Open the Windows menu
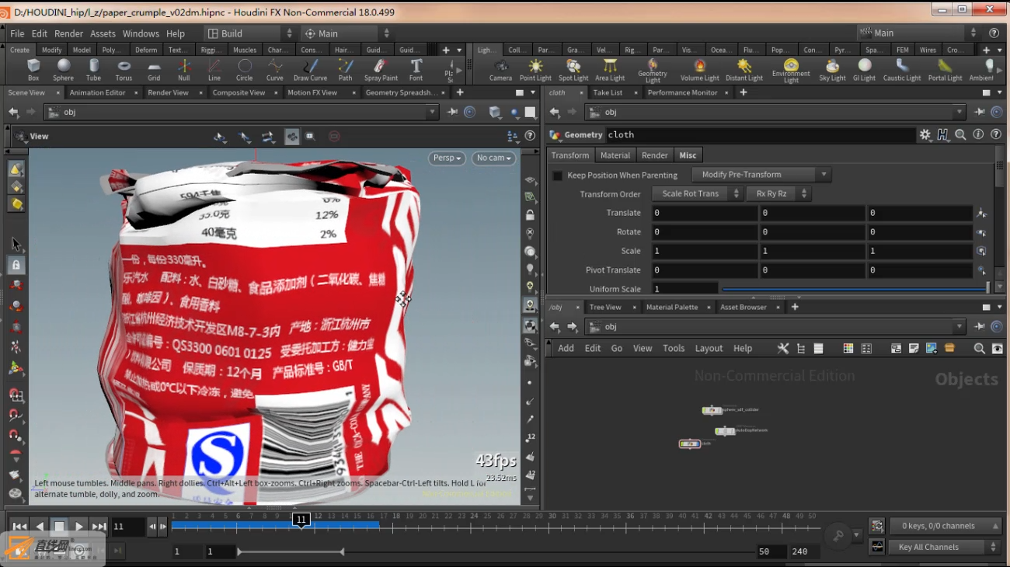The width and height of the screenshot is (1010, 567). click(x=141, y=33)
